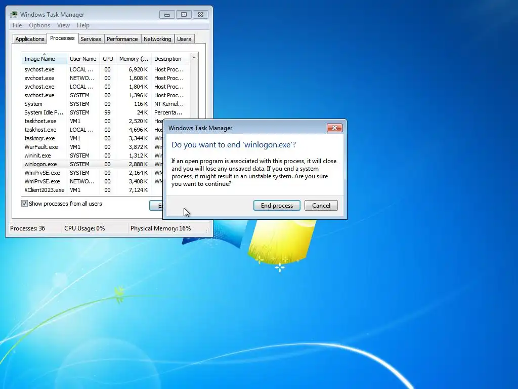This screenshot has height=389, width=518.
Task: Switch to the Applications tab
Action: [30, 39]
